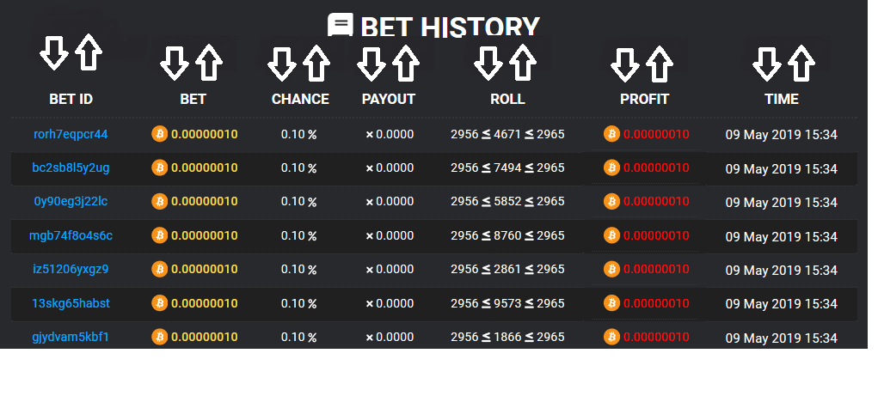878x396 pixels.
Task: Sort Payout column descending with down arrow
Action: [371, 63]
